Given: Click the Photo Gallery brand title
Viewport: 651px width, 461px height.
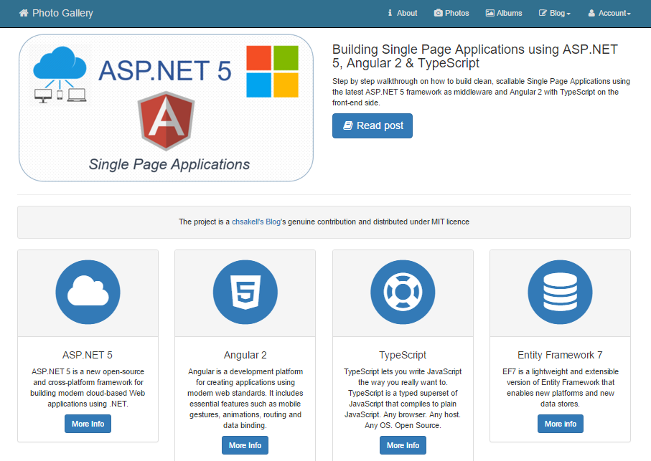Looking at the screenshot, I should [62, 13].
